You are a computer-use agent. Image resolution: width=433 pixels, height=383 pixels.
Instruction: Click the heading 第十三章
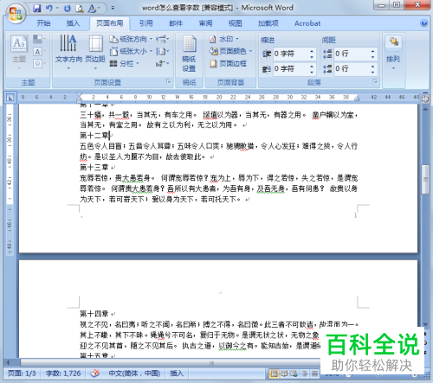coord(94,167)
